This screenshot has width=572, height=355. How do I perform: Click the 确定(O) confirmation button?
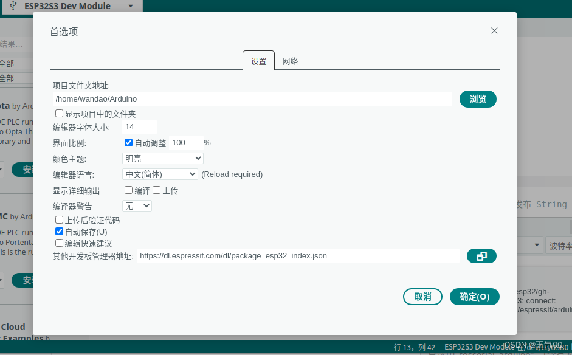point(474,297)
